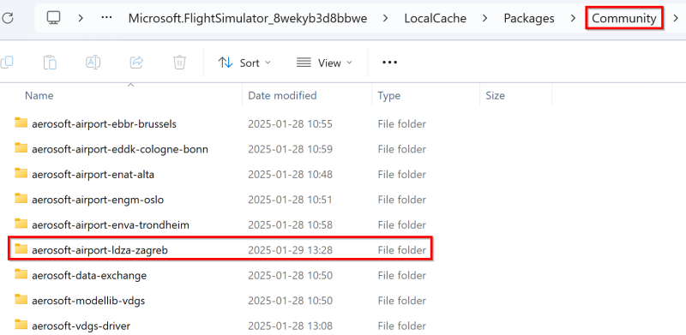Select the aerosoft-airport-ebbr-brussels folder icon

[x=21, y=123]
